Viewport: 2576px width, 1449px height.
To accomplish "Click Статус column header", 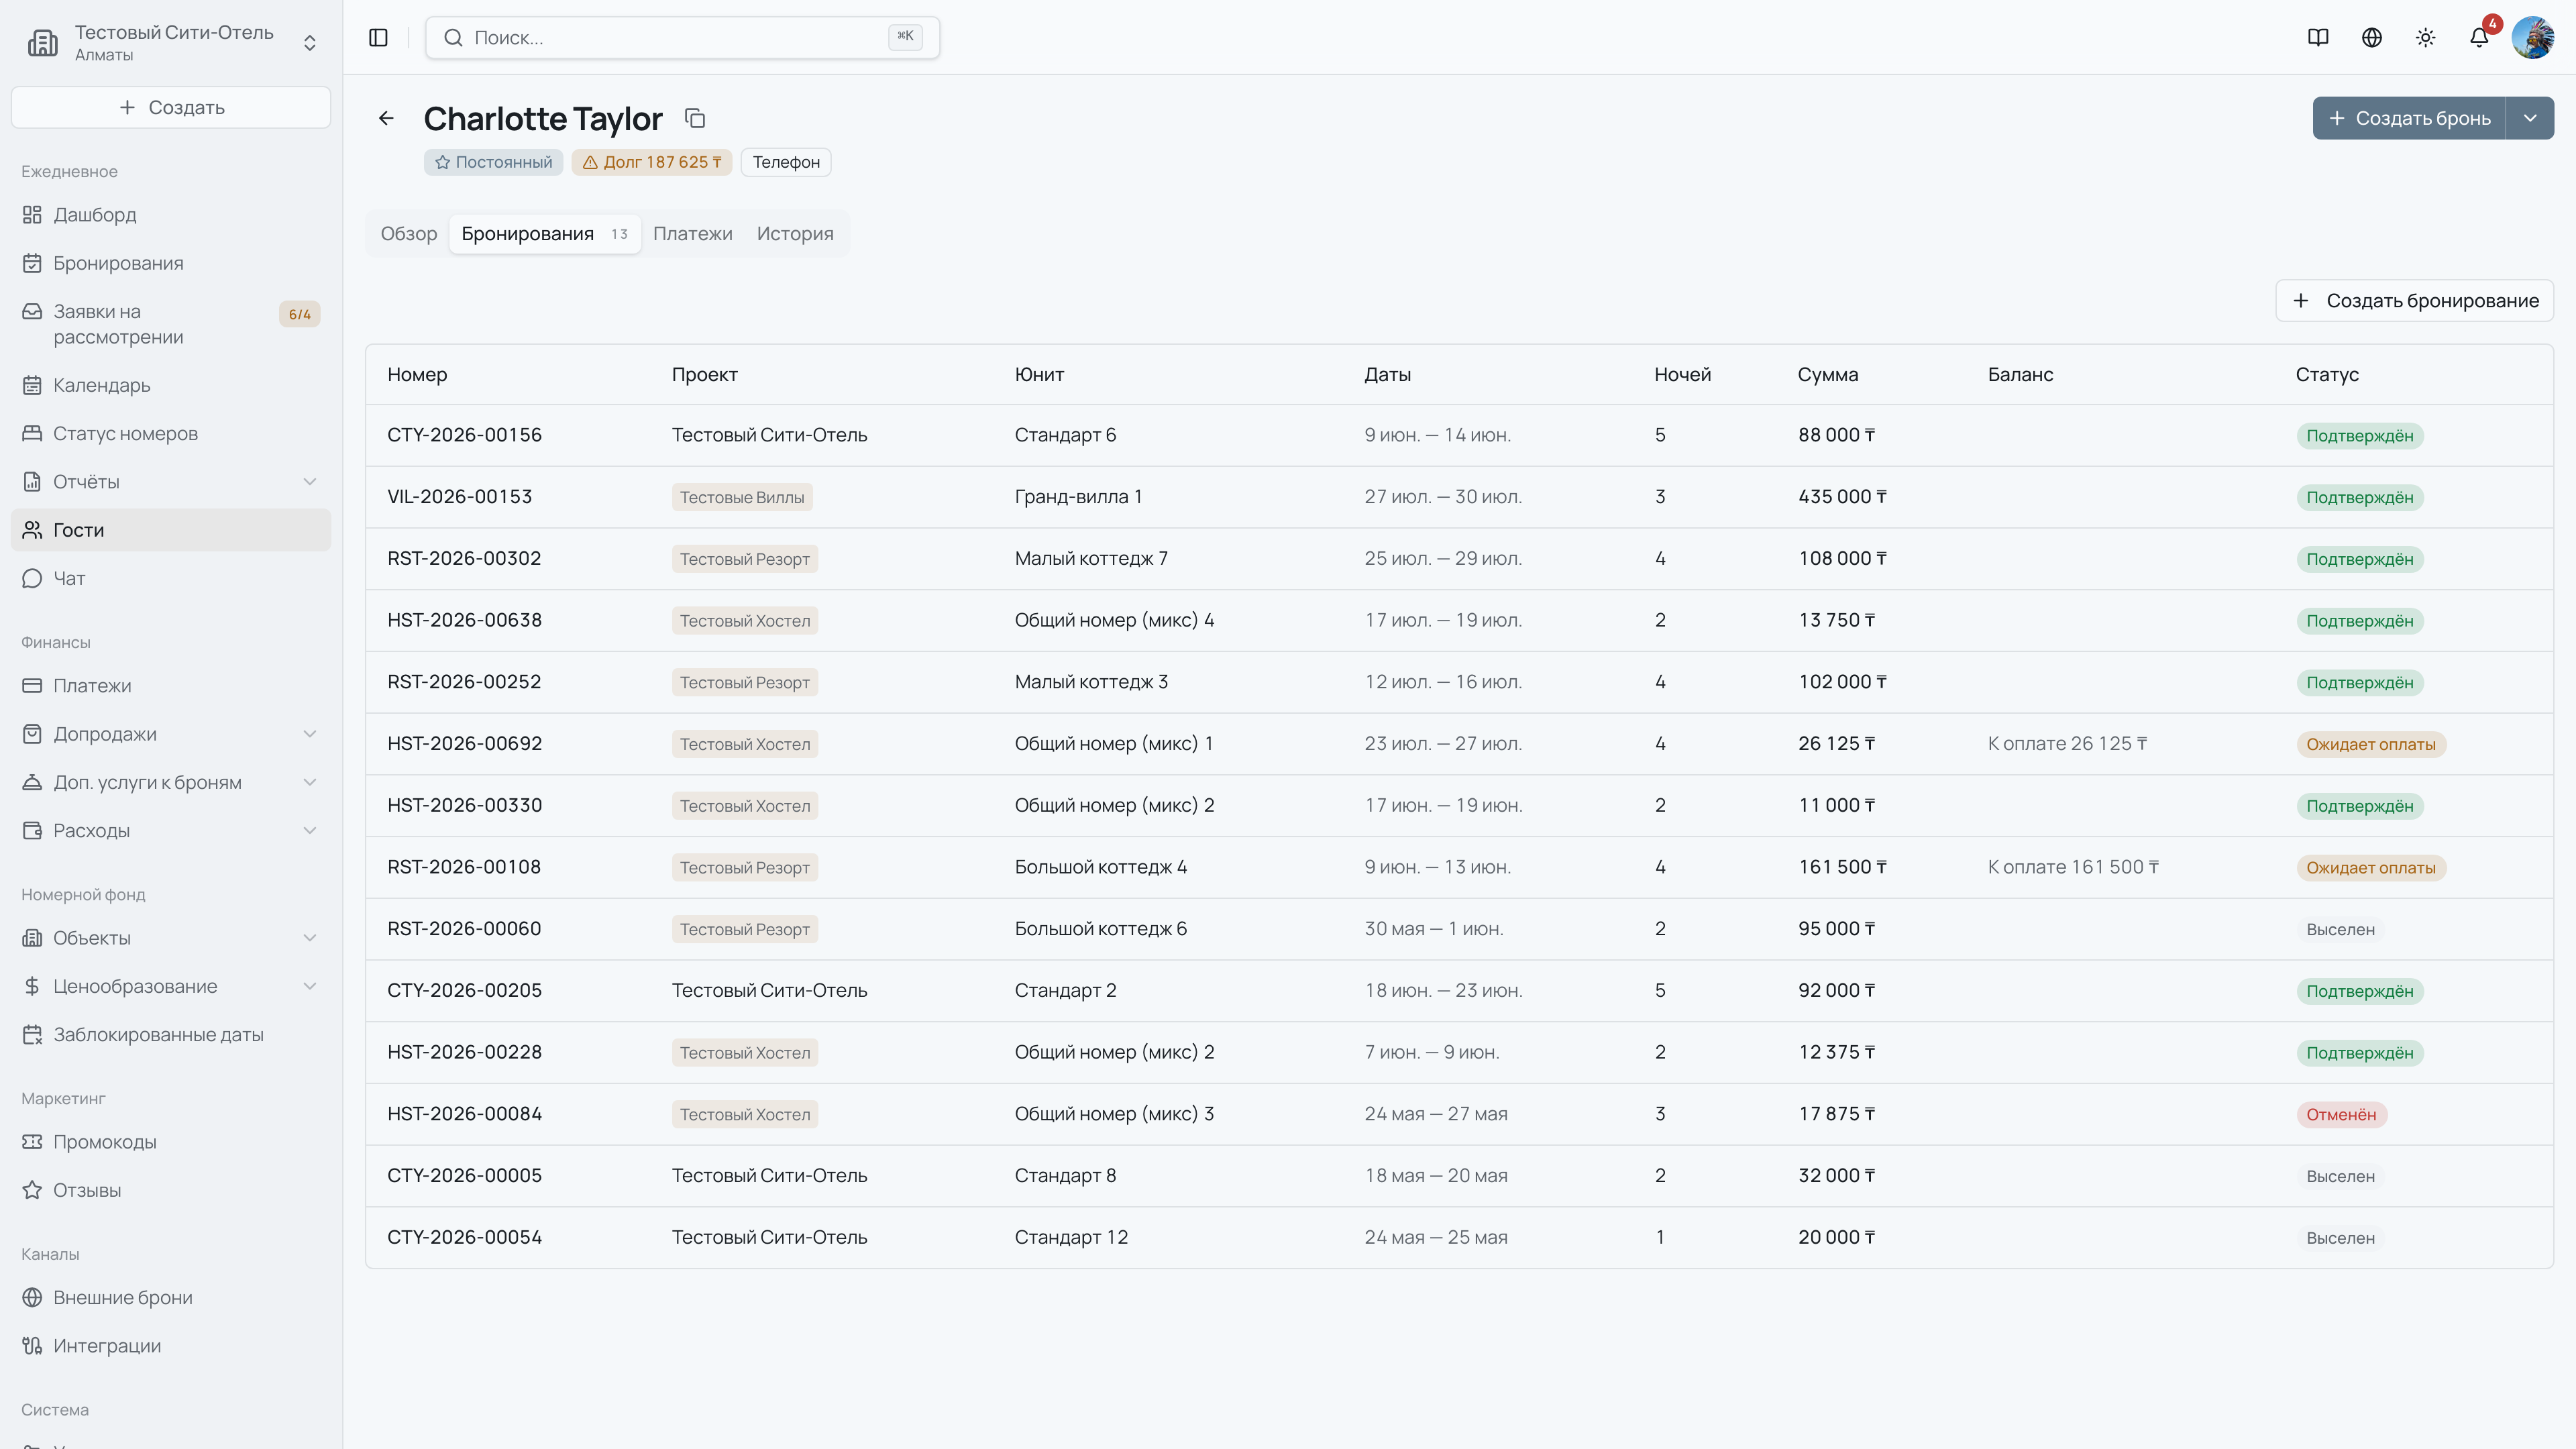I will pos(2327,375).
